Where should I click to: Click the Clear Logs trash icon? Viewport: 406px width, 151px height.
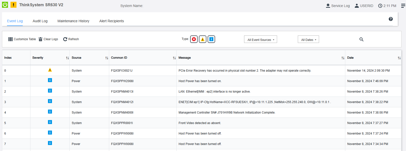[x=40, y=39]
